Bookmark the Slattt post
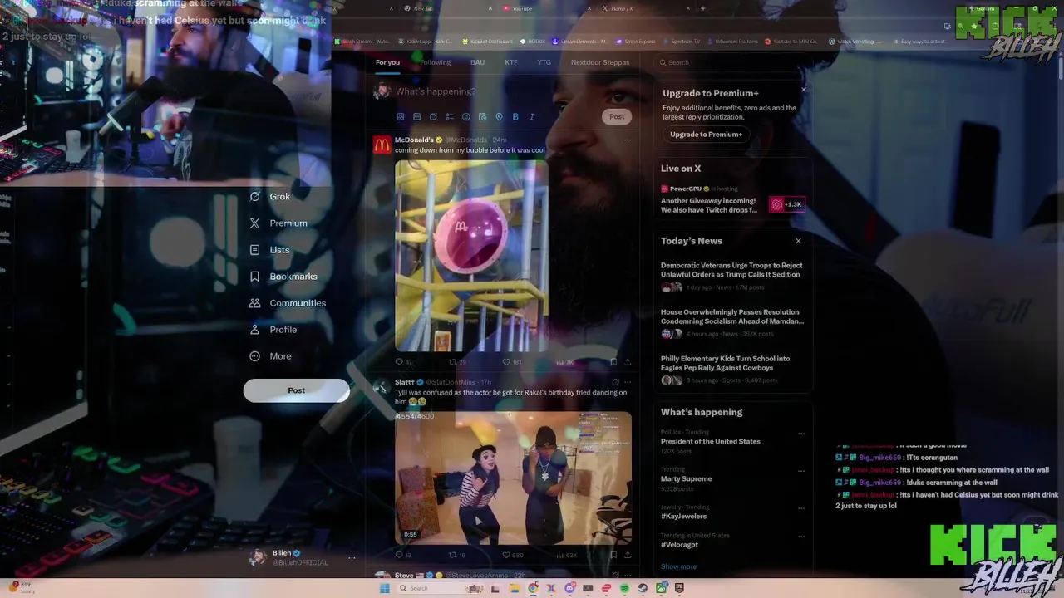The height and width of the screenshot is (598, 1064). [613, 555]
